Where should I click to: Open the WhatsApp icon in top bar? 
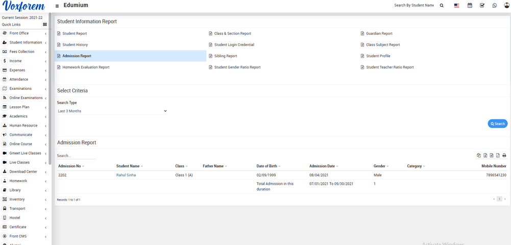pos(494,6)
